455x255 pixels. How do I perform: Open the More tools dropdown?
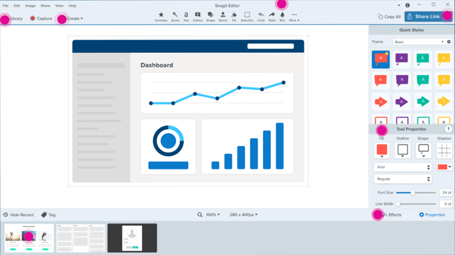click(294, 17)
